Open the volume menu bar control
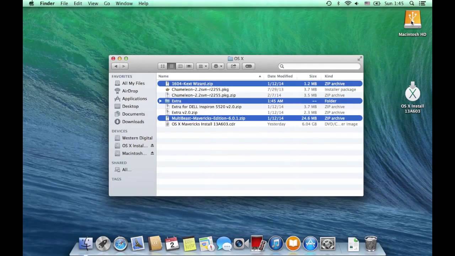The width and height of the screenshot is (455, 256). (357, 4)
